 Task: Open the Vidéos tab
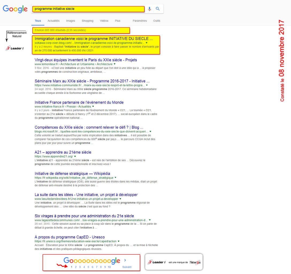click(x=104, y=21)
